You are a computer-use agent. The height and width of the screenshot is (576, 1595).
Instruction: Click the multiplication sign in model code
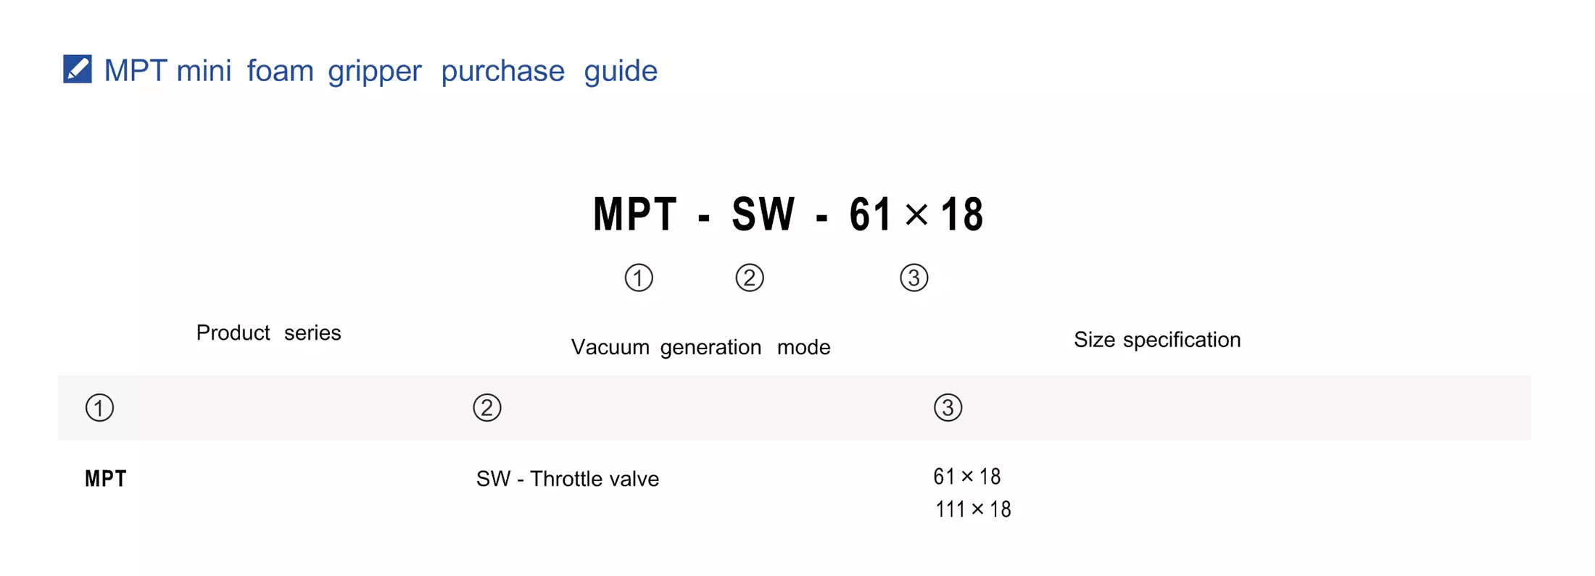pyautogui.click(x=916, y=214)
